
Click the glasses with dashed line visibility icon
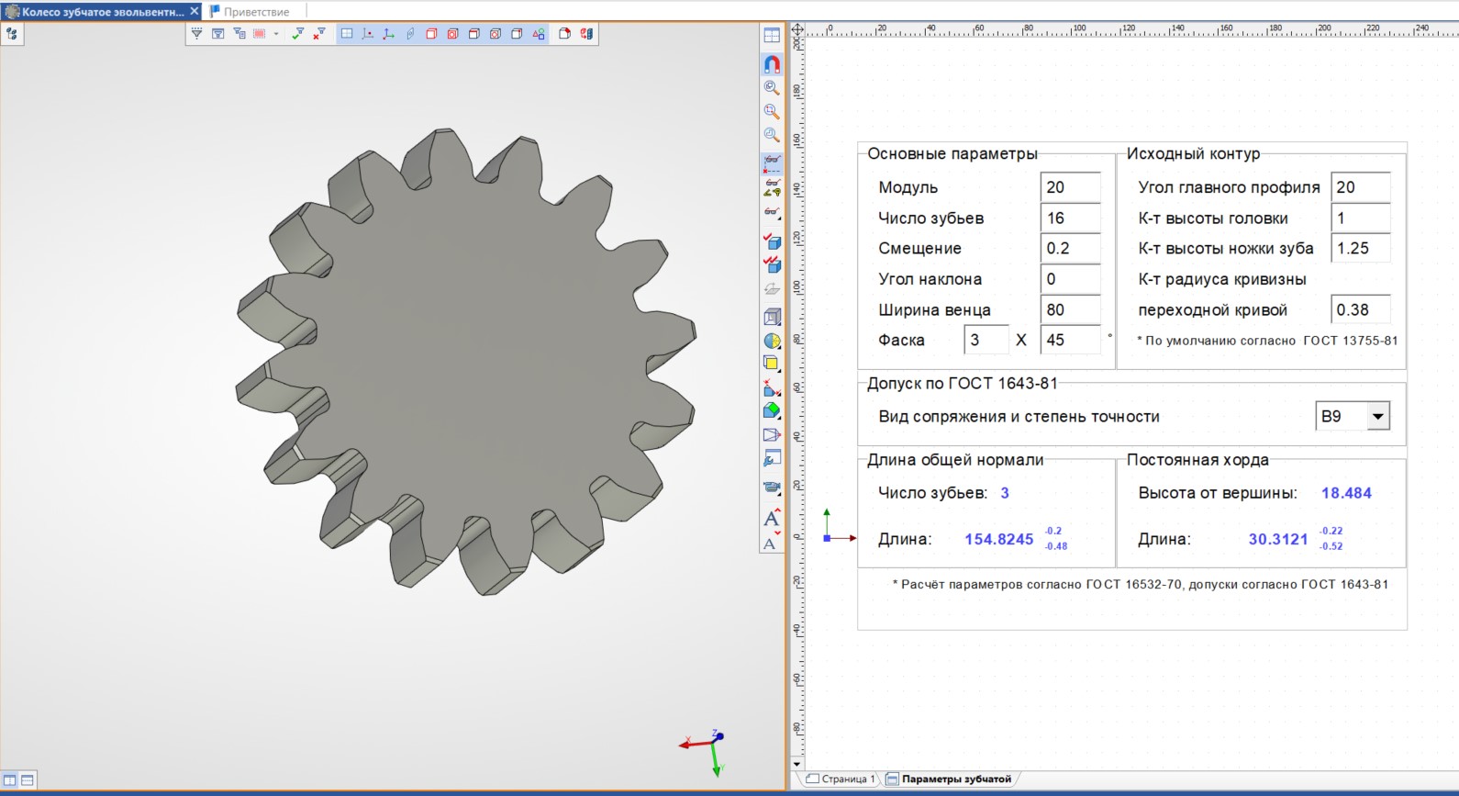(x=772, y=163)
